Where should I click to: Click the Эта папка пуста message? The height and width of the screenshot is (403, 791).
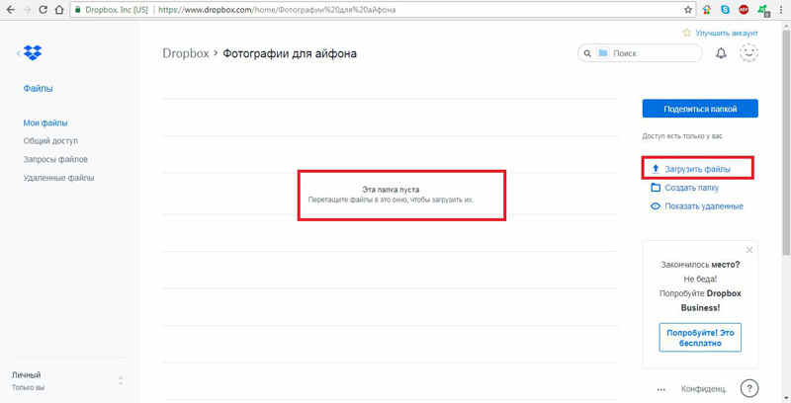[391, 190]
